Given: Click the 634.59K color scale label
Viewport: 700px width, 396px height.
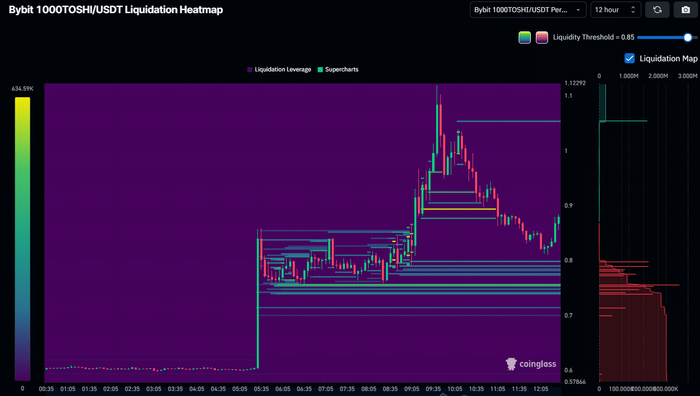Looking at the screenshot, I should (23, 89).
